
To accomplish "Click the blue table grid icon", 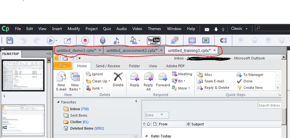I will click(192, 40).
